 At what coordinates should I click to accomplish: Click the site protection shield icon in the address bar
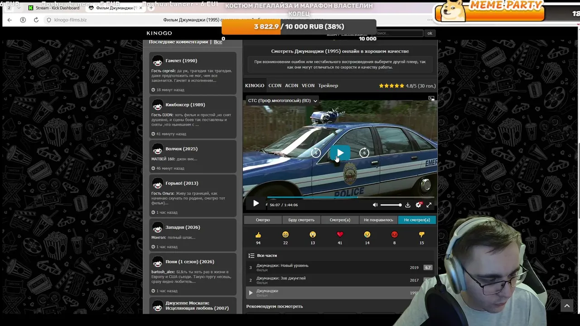point(49,20)
